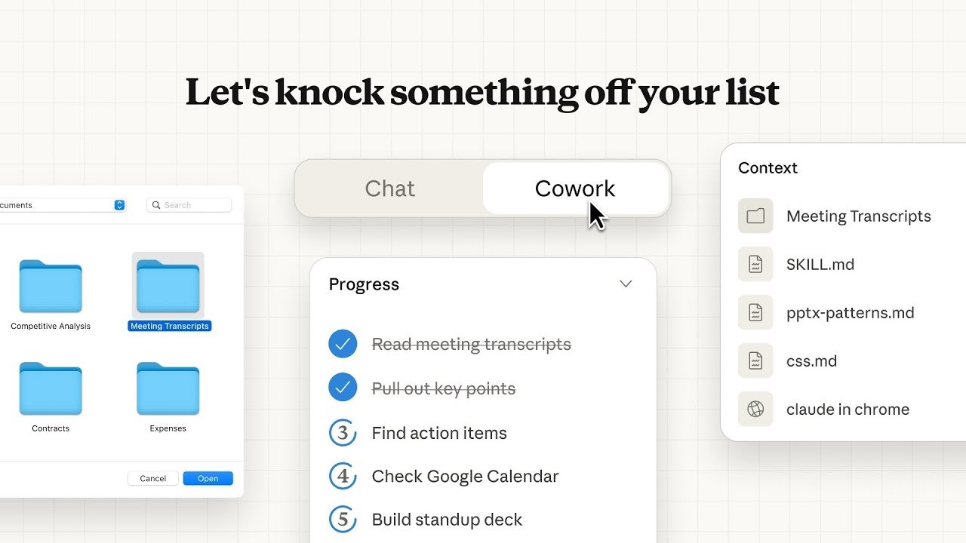
Task: Click the checkmark beside Pull out key points
Action: click(343, 387)
